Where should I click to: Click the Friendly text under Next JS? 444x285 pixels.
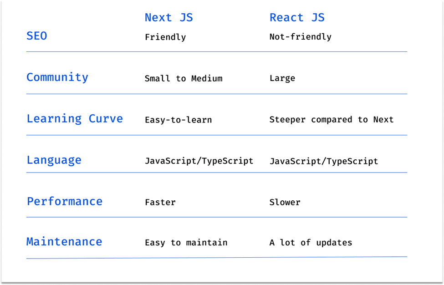(165, 37)
